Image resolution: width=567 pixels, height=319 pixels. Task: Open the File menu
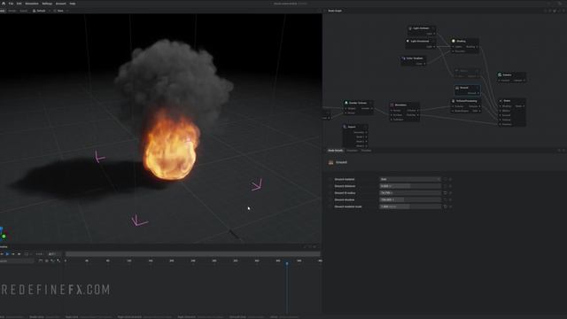(11, 4)
